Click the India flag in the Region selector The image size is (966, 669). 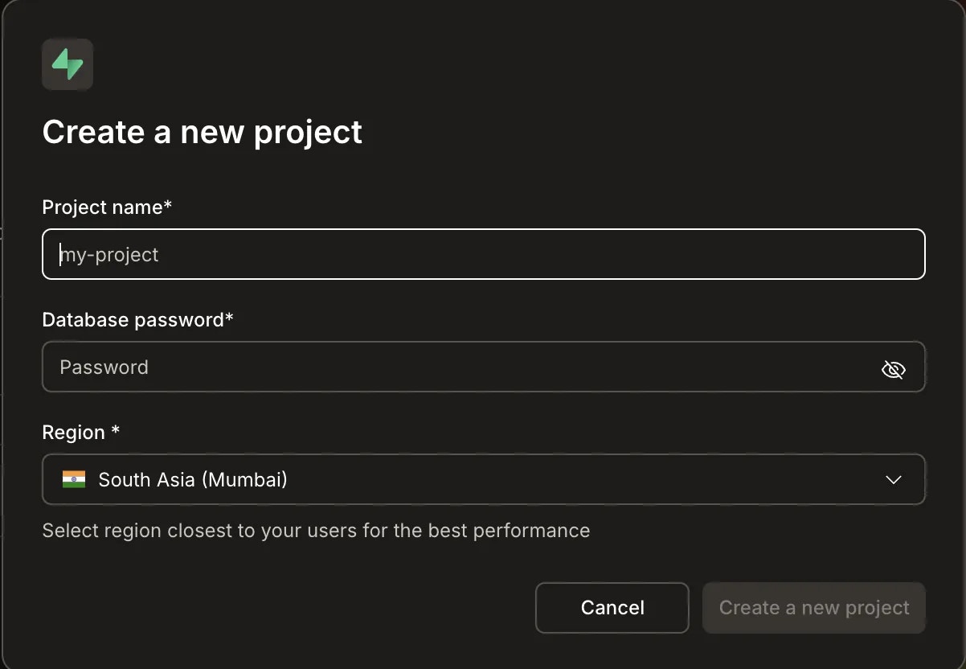point(74,479)
